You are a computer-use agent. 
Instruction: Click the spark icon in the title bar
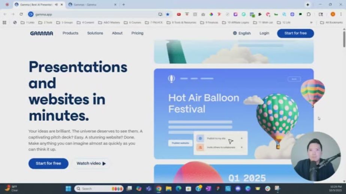[307, 4]
